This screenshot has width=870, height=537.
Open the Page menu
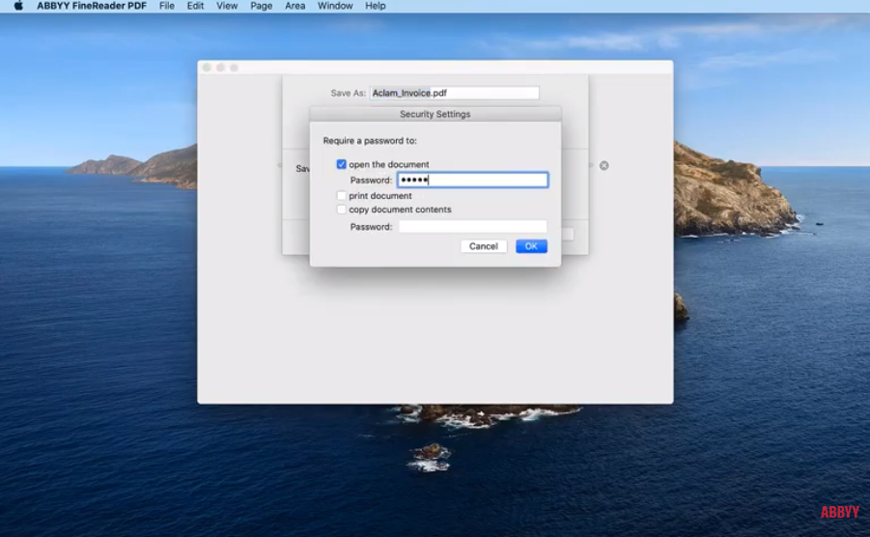pos(261,6)
